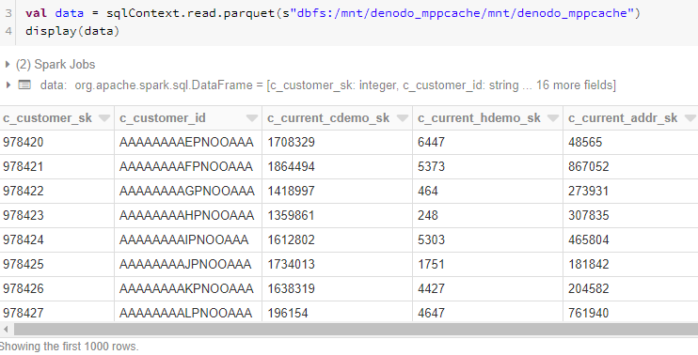
Task: Click customer id AAAAAAAAEPNOOAAA
Action: click(x=186, y=142)
